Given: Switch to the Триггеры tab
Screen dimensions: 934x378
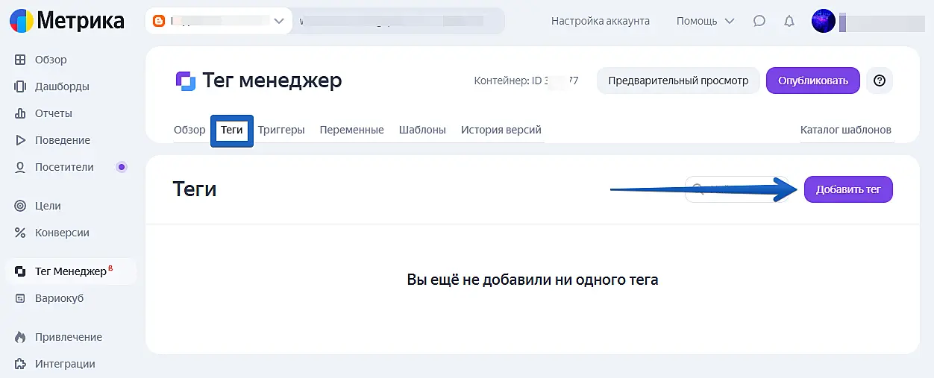Looking at the screenshot, I should click(281, 130).
